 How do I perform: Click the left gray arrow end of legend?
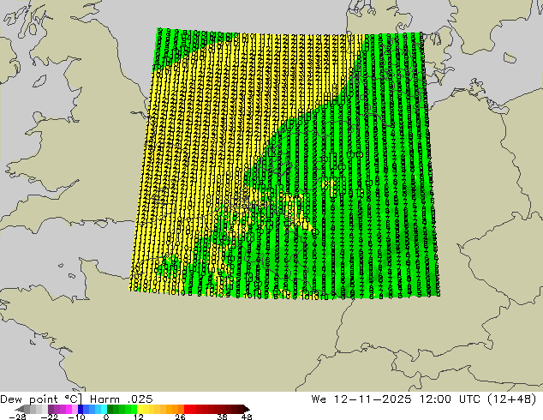(20, 409)
